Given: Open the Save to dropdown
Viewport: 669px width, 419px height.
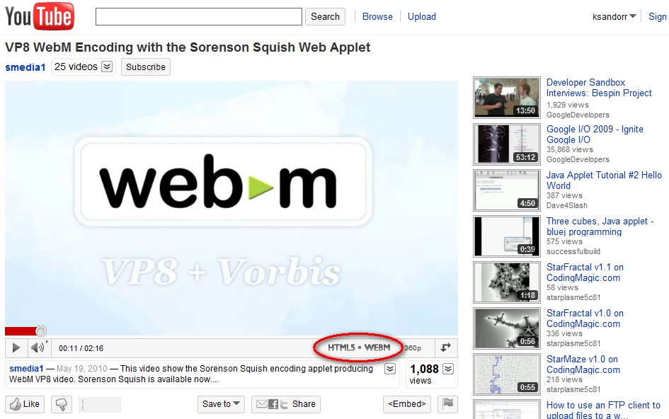Looking at the screenshot, I should [x=221, y=404].
